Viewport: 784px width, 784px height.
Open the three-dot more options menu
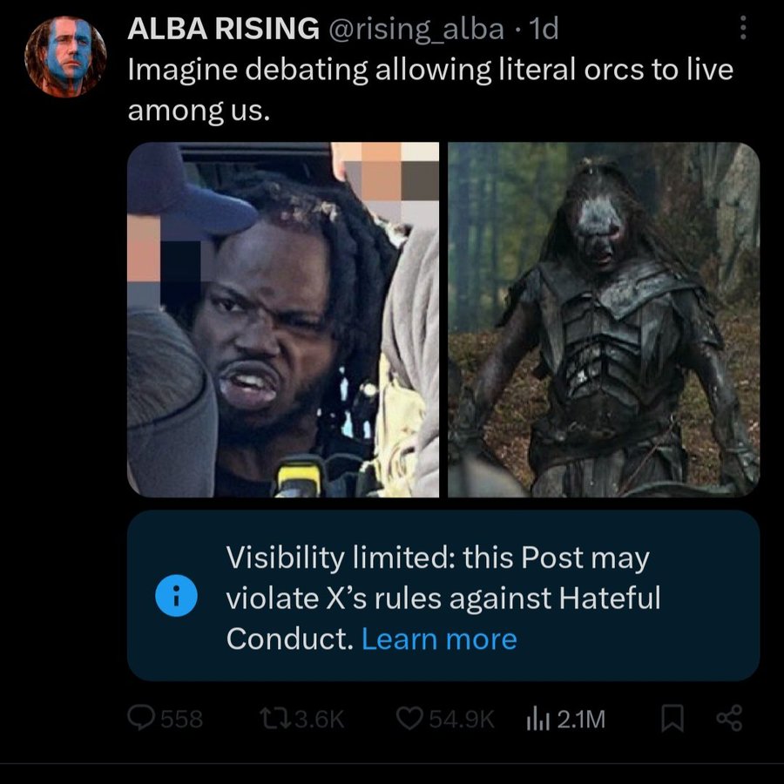pyautogui.click(x=743, y=28)
